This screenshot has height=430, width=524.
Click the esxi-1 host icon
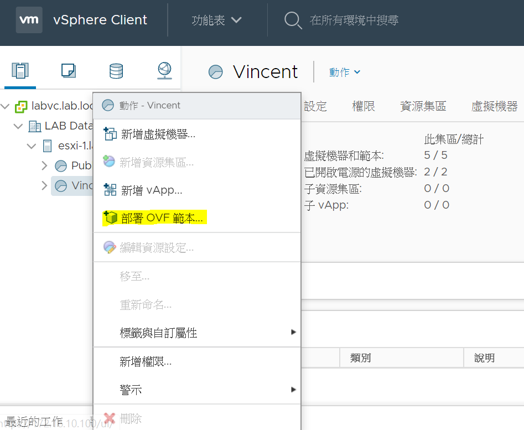[x=48, y=146]
